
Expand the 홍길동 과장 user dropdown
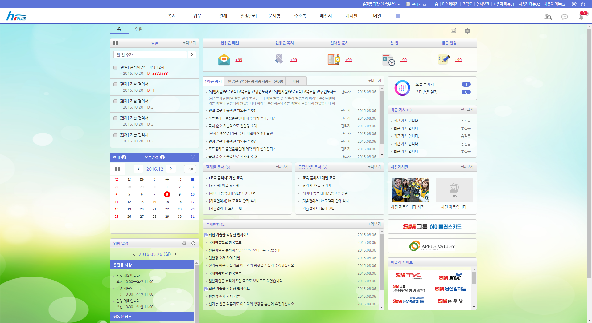[399, 4]
